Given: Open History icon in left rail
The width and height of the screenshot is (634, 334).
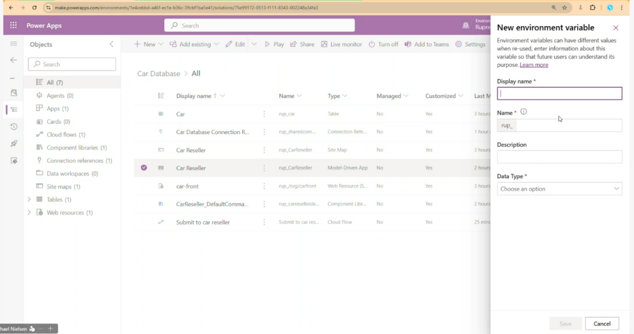Looking at the screenshot, I should point(14,127).
